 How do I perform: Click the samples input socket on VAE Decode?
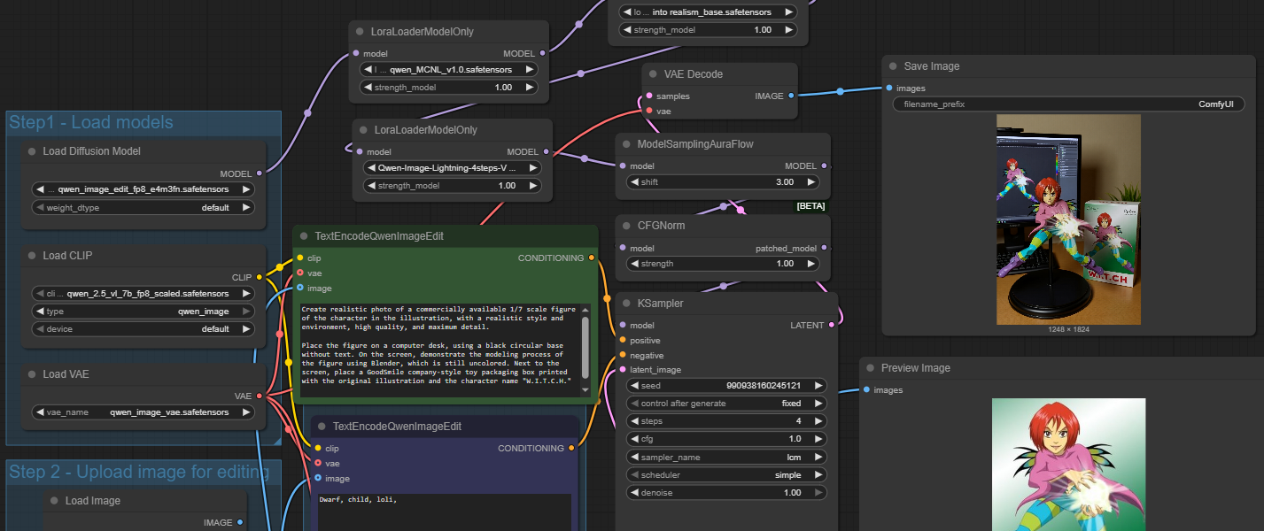(649, 96)
